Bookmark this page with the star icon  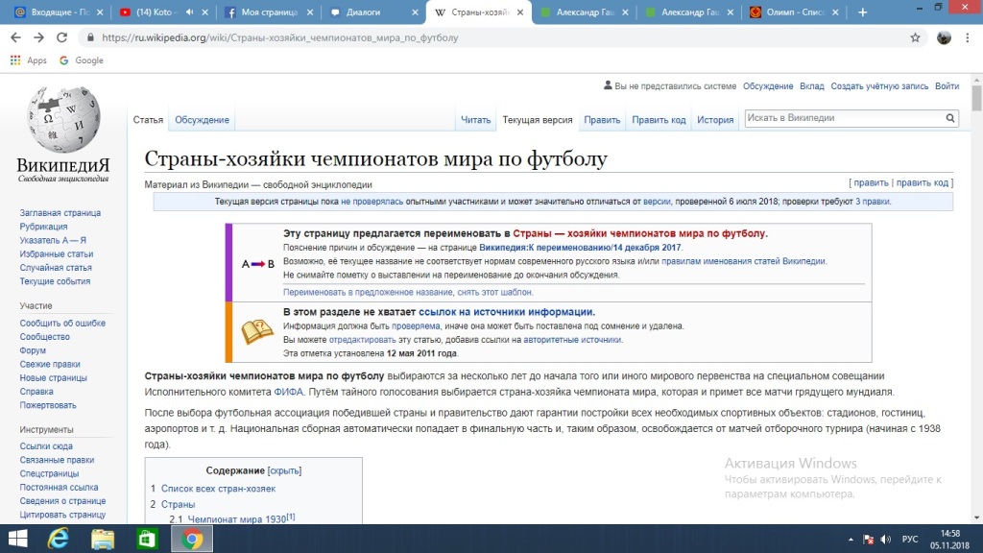(x=915, y=37)
